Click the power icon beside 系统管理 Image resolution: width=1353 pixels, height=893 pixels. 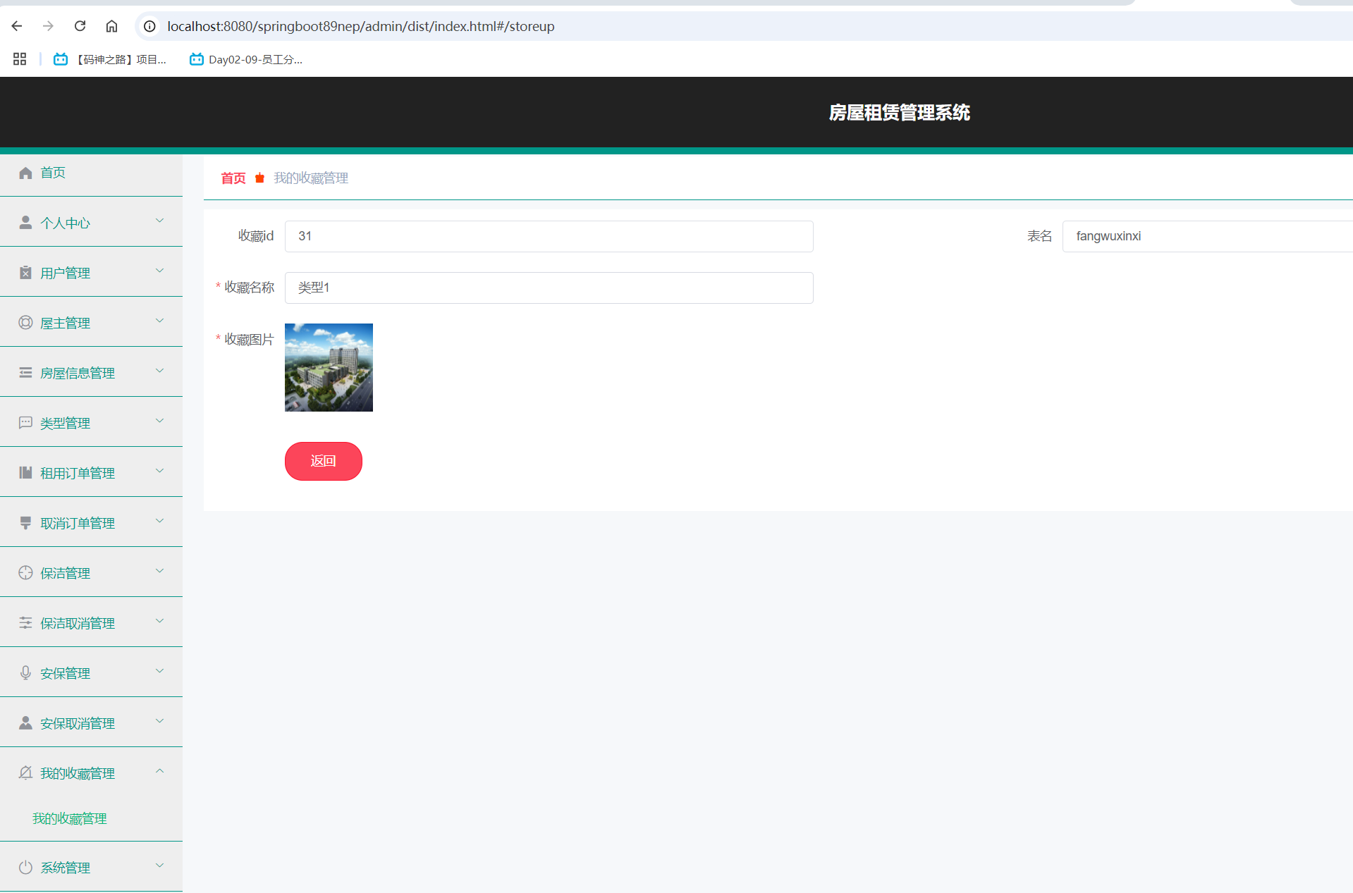[25, 868]
